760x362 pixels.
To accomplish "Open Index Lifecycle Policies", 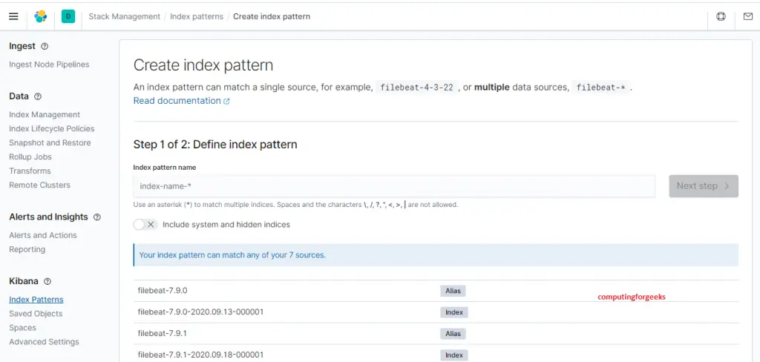I will click(51, 129).
